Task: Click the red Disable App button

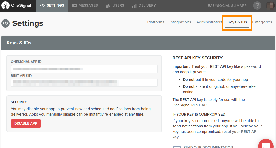Action: pos(26,124)
